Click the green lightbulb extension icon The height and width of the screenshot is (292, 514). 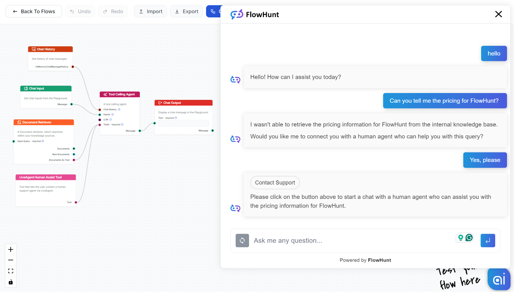point(461,237)
